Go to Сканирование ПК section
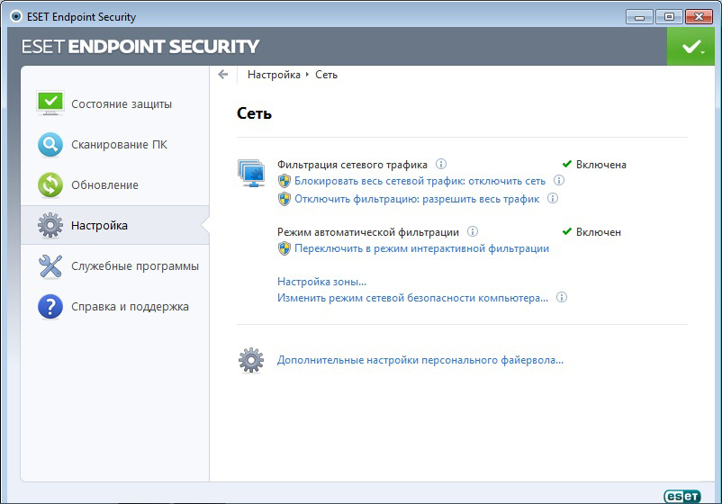 119,144
